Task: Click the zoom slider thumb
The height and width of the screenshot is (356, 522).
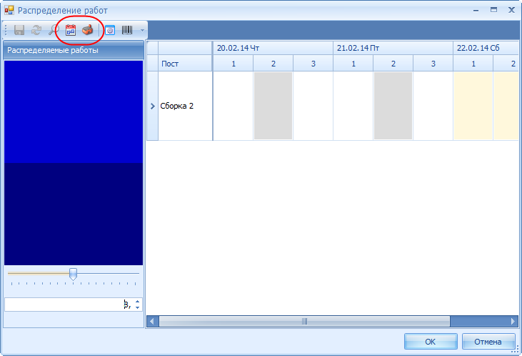Action: click(x=73, y=274)
